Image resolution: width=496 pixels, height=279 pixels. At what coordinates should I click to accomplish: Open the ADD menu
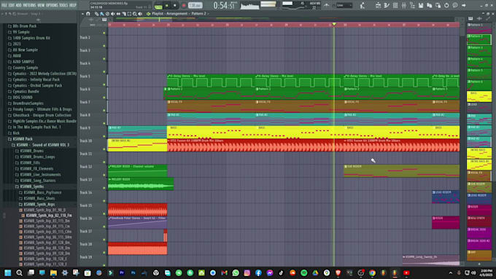pyautogui.click(x=18, y=5)
